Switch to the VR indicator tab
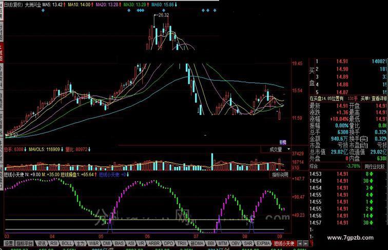This screenshot has width=388, height=250. (x=142, y=243)
